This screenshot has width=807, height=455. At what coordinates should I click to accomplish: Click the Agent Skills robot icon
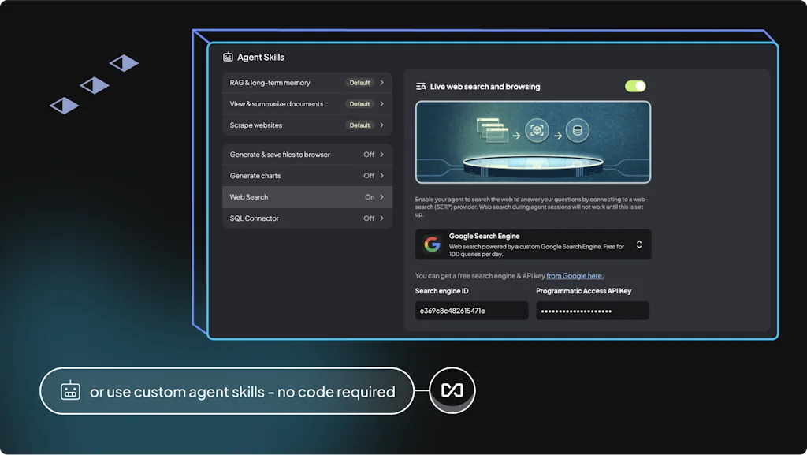coord(228,57)
